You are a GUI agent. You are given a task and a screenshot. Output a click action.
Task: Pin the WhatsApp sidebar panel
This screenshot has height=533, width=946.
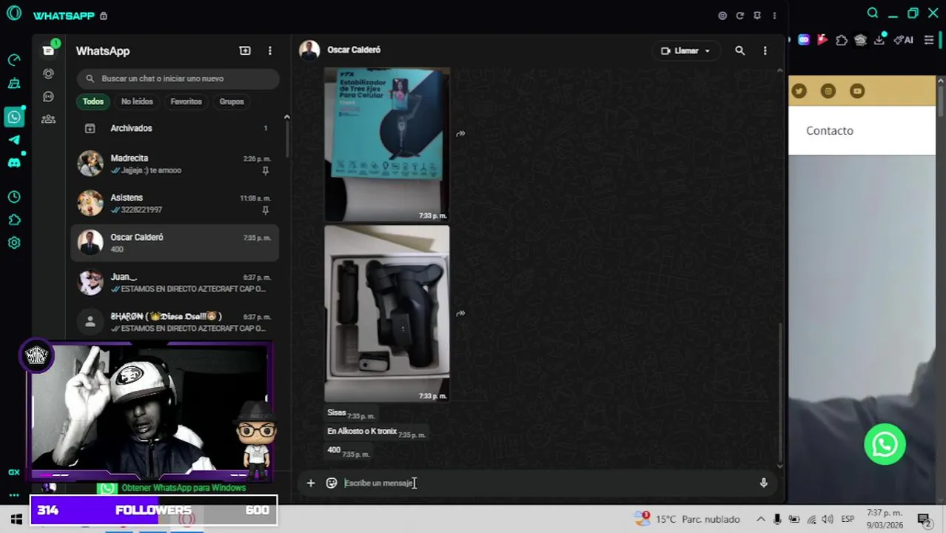click(x=757, y=16)
